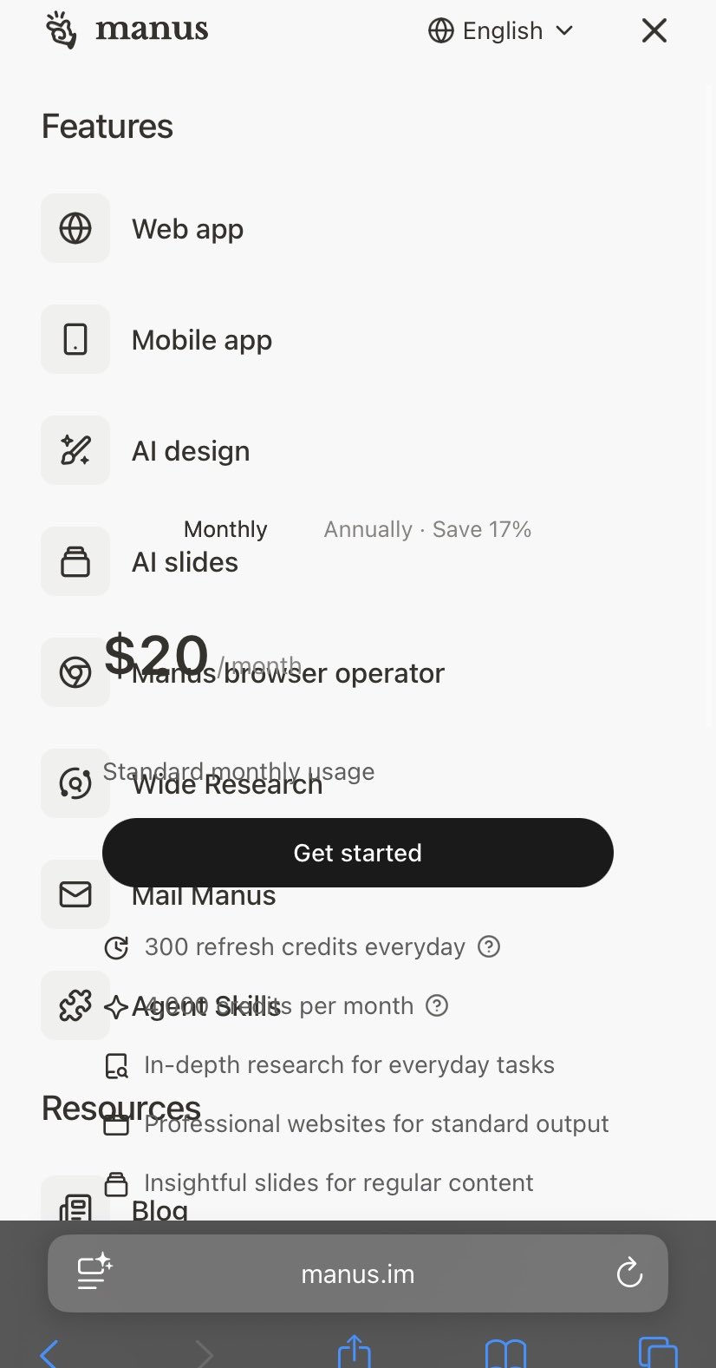Open the Blog resource link

[159, 1208]
